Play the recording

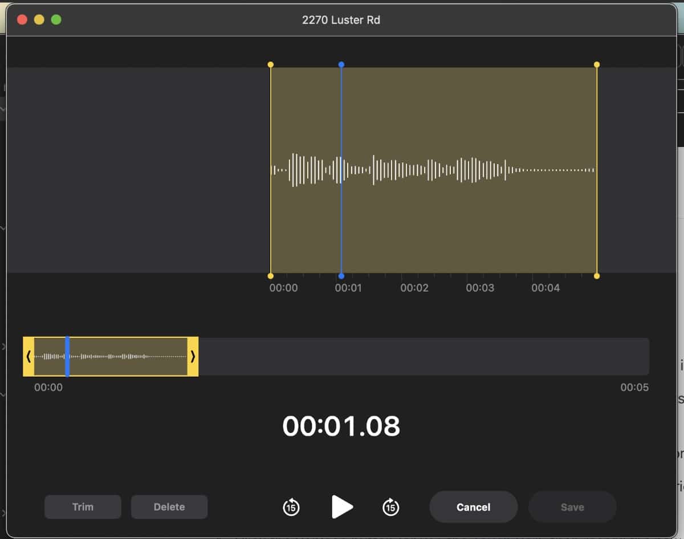coord(342,507)
